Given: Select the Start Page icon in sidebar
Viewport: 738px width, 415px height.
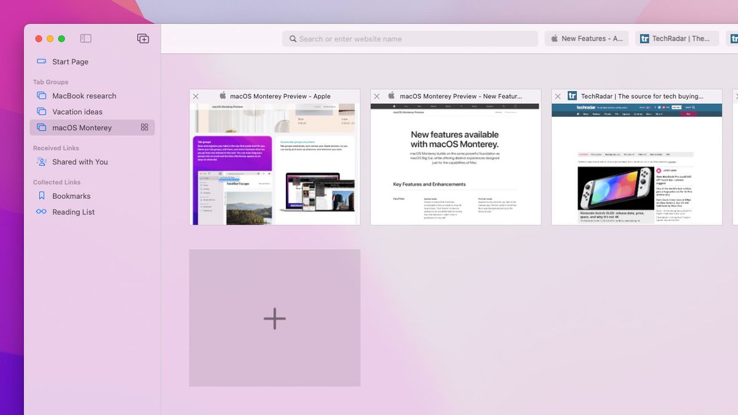Looking at the screenshot, I should pyautogui.click(x=42, y=61).
